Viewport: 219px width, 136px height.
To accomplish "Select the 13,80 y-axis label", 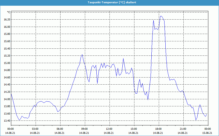I will 7,106.
